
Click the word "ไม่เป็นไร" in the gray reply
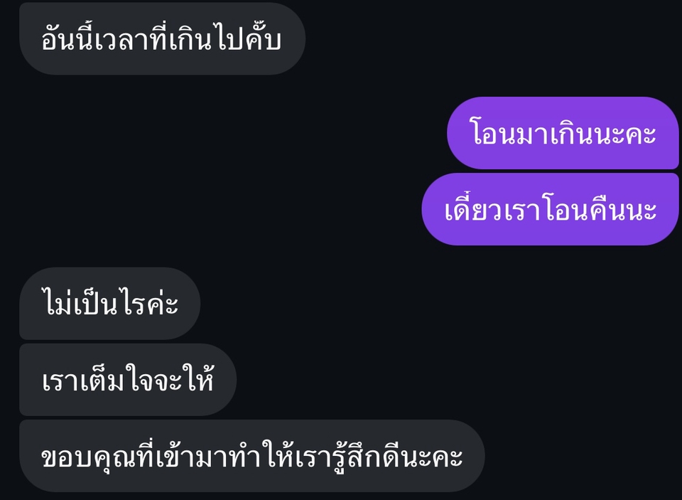(x=94, y=304)
